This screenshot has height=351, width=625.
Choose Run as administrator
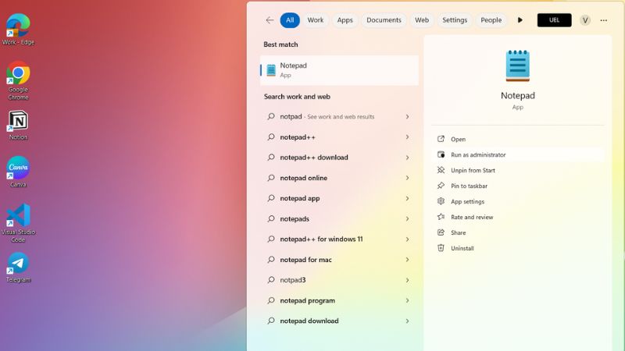click(478, 155)
